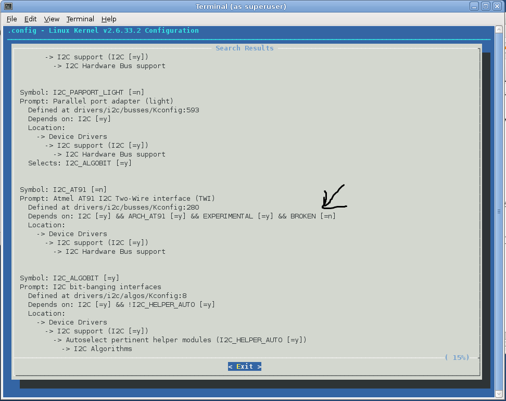Click the scrollbar down arrow
The width and height of the screenshot is (506, 401).
pyautogui.click(x=499, y=394)
